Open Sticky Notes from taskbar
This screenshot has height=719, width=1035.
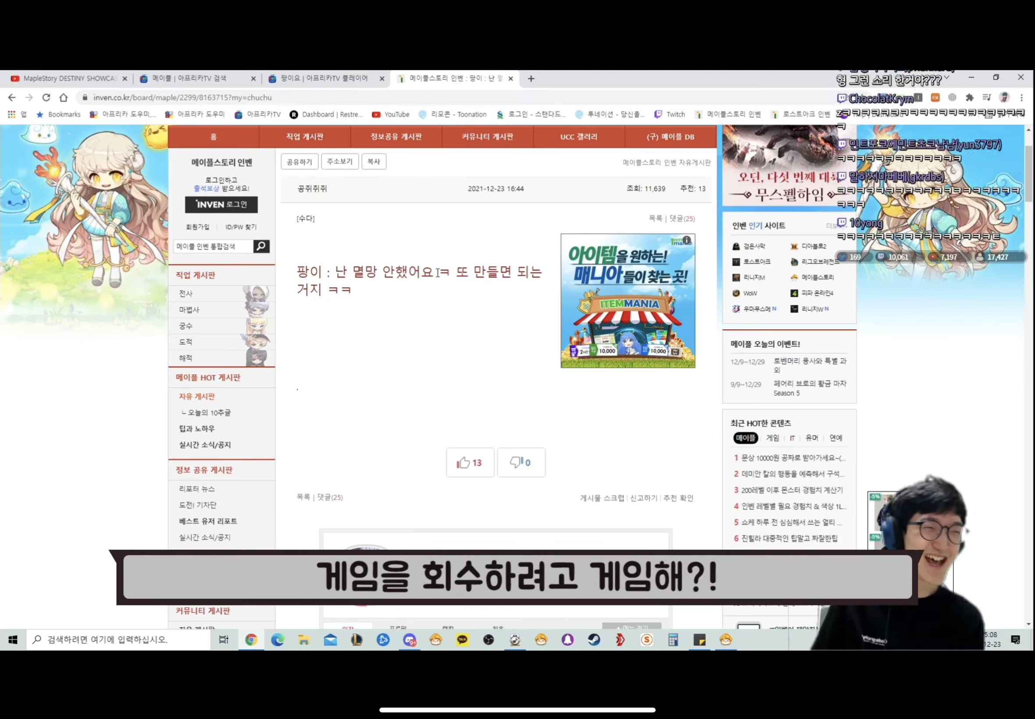pyautogui.click(x=700, y=639)
